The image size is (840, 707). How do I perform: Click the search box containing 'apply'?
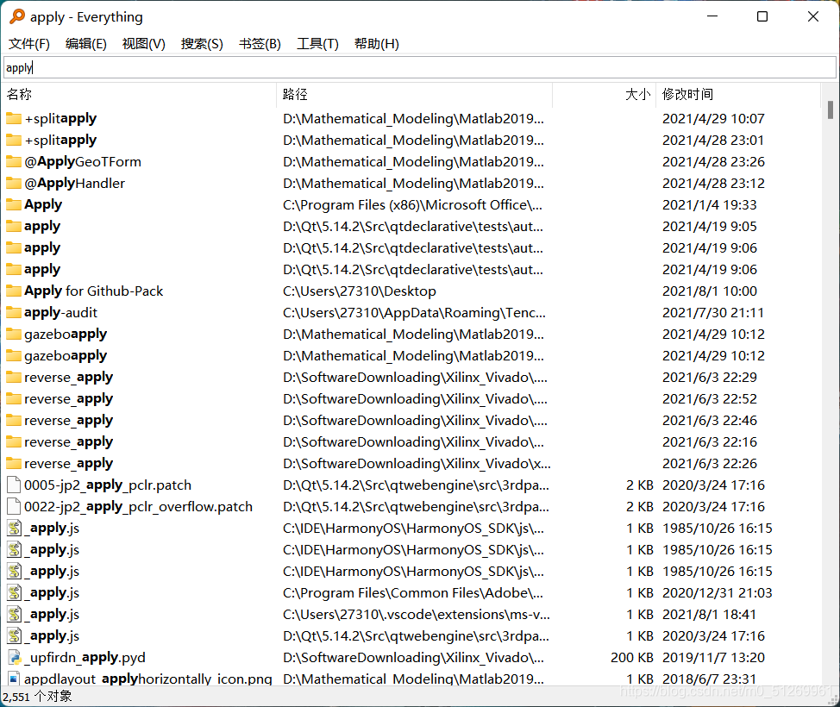pyautogui.click(x=419, y=67)
